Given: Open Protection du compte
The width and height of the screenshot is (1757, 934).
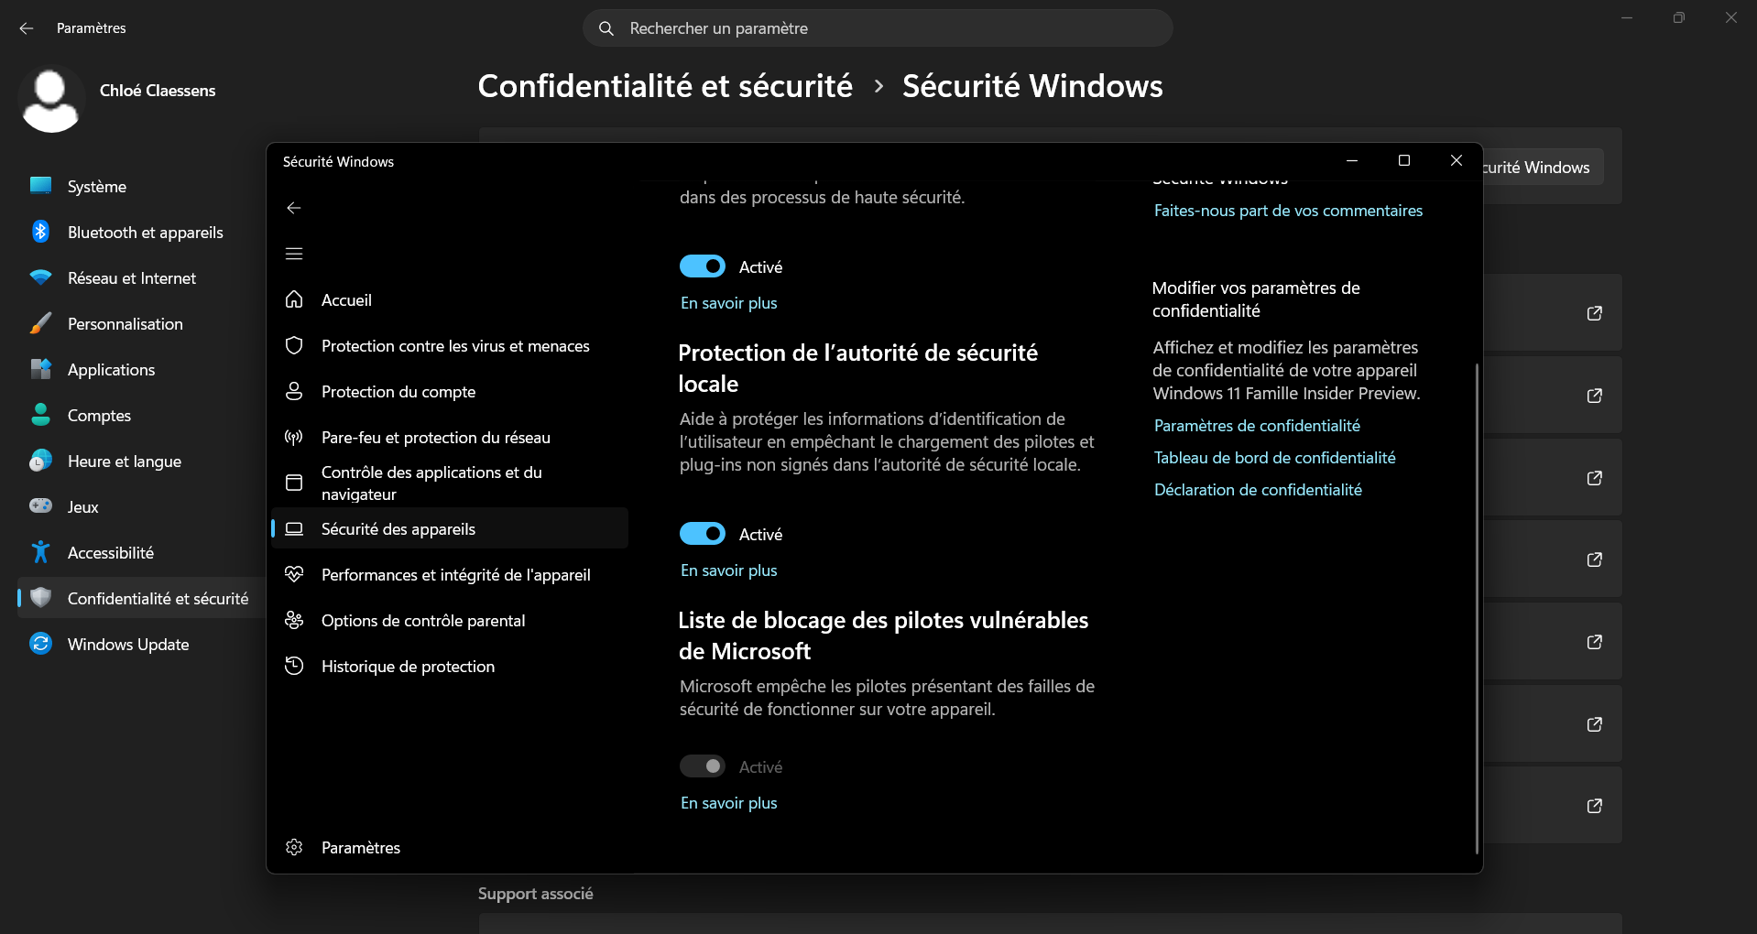Looking at the screenshot, I should click(x=398, y=391).
